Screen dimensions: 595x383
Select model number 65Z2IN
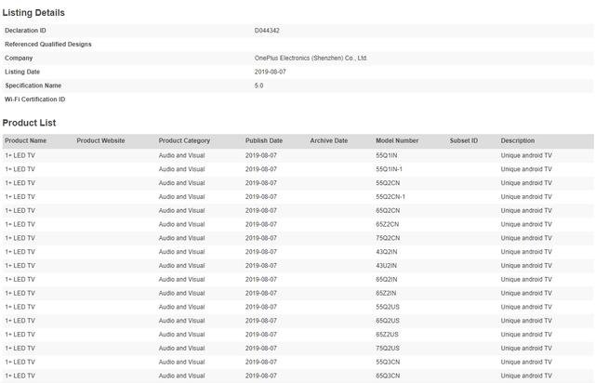[386, 293]
